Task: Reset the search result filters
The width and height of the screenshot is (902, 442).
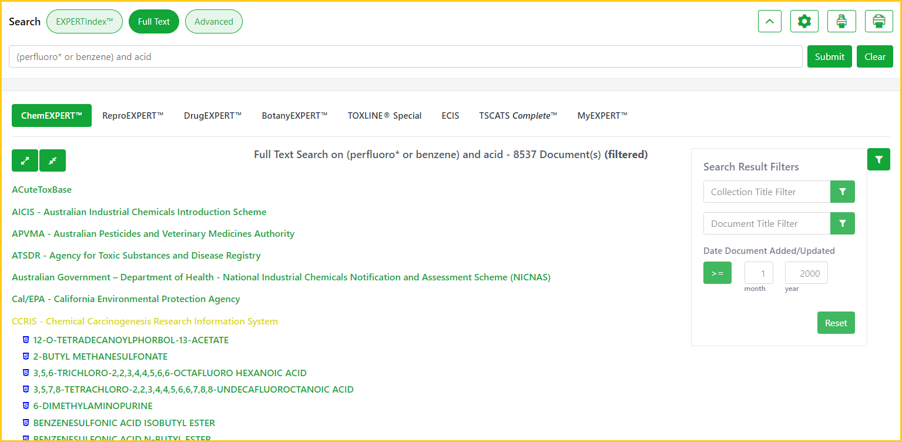Action: (836, 323)
